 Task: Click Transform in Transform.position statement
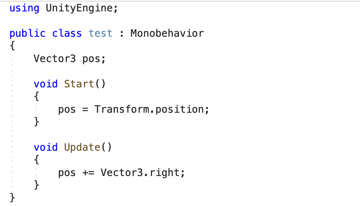click(x=122, y=109)
